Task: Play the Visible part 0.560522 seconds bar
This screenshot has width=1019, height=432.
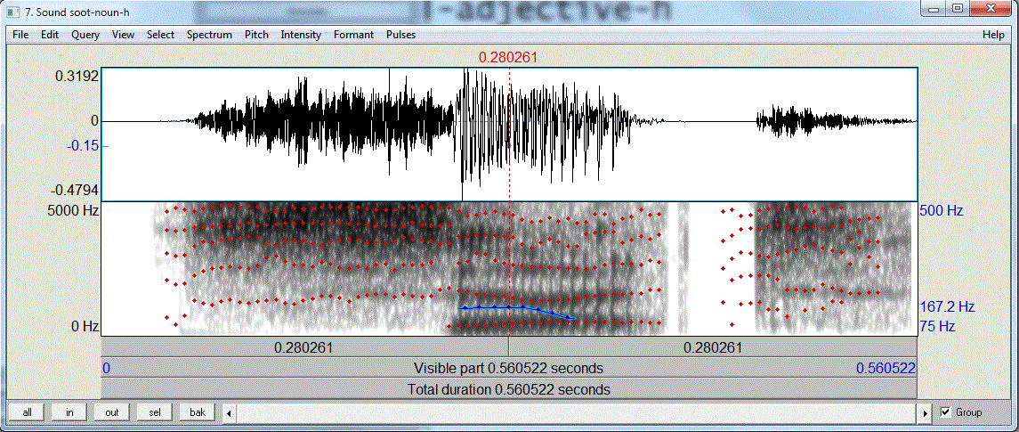Action: [x=509, y=368]
